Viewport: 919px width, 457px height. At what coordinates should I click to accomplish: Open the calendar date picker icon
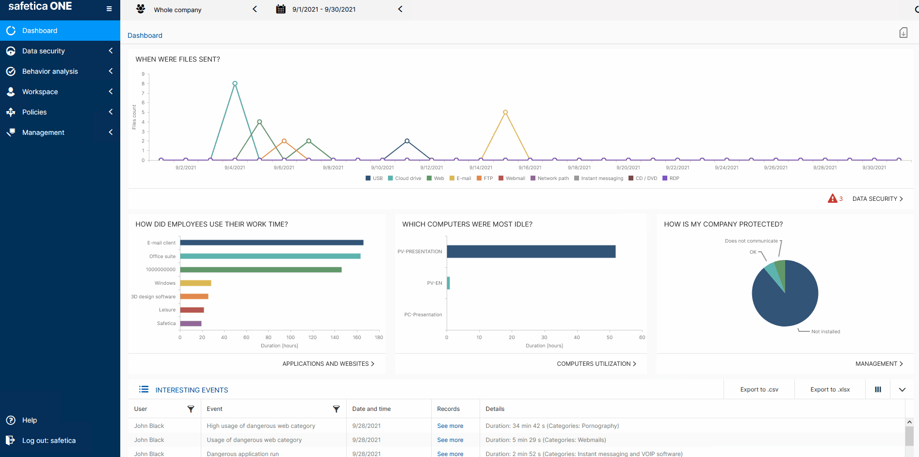[x=281, y=9]
